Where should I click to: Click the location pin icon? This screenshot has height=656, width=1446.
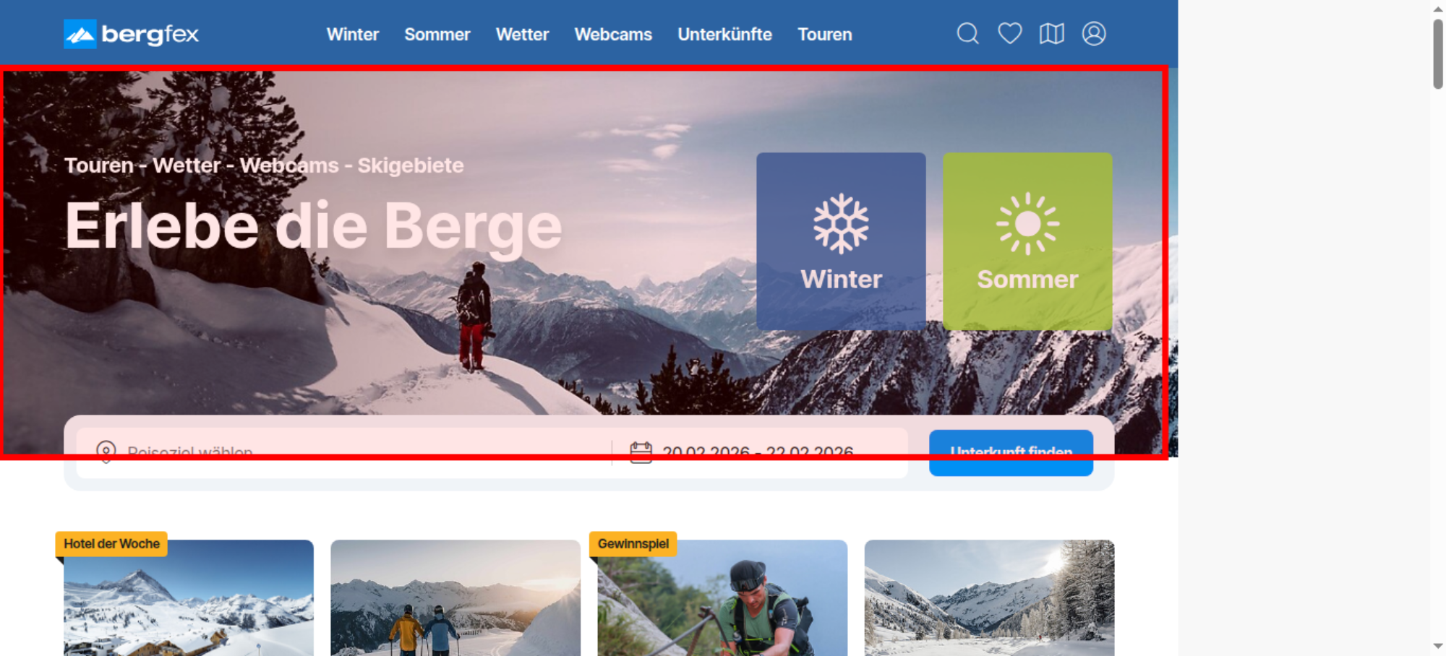[106, 452]
